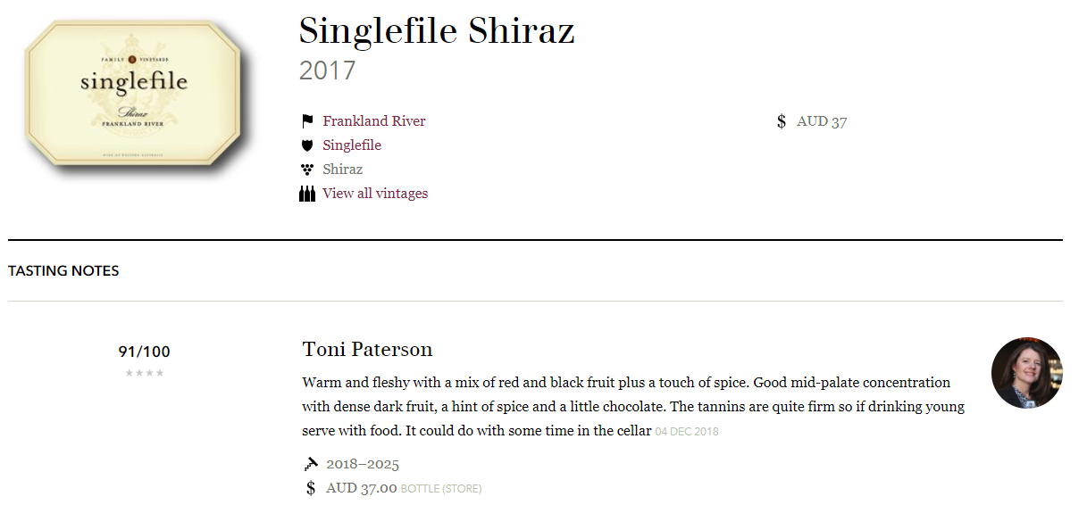
Task: Click the corkscrew icon beside 2018–2025
Action: [x=310, y=464]
